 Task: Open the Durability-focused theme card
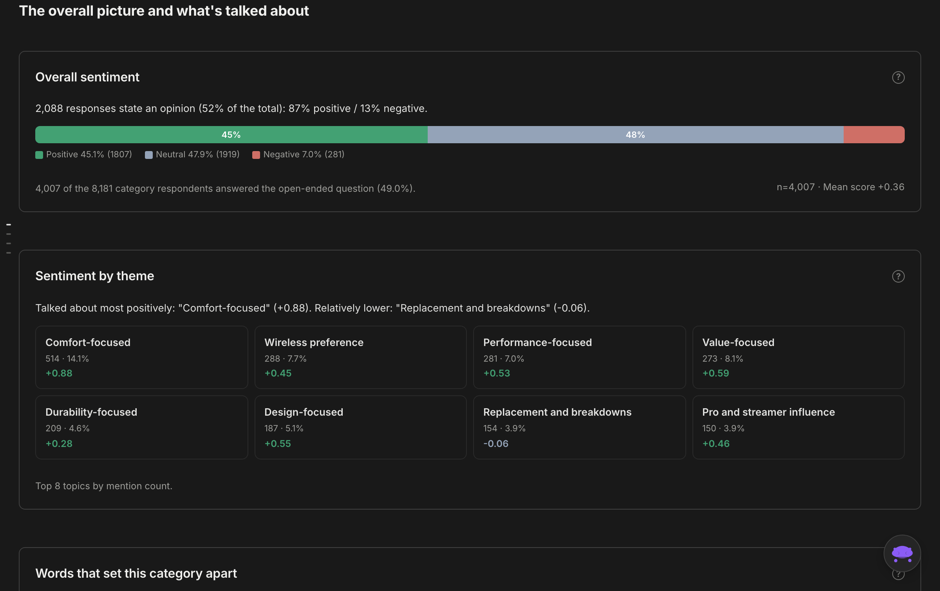[x=141, y=427]
